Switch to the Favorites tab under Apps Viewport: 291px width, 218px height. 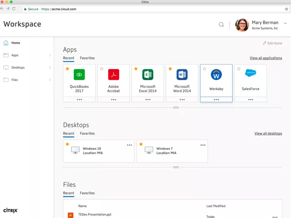[x=87, y=58]
